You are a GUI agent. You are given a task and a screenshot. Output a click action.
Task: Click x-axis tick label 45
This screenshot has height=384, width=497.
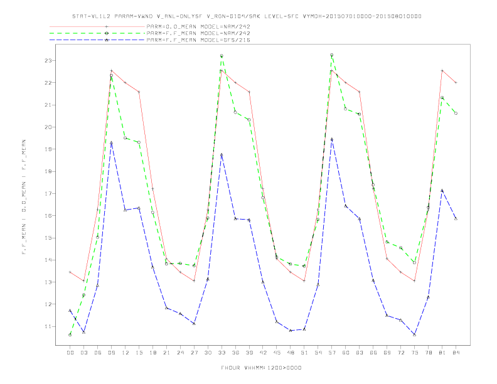277,353
